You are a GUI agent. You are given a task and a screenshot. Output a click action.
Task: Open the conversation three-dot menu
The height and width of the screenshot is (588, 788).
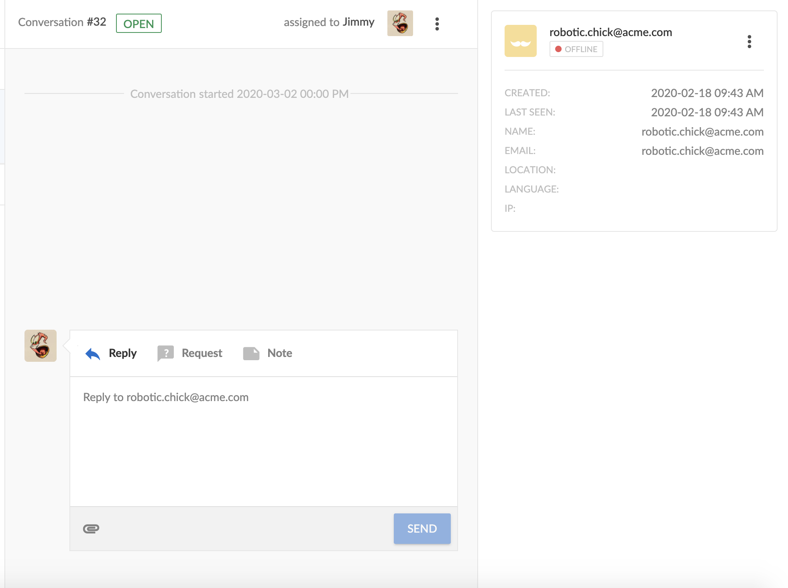(x=437, y=24)
